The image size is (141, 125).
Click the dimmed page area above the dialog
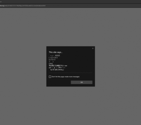pos(70,27)
